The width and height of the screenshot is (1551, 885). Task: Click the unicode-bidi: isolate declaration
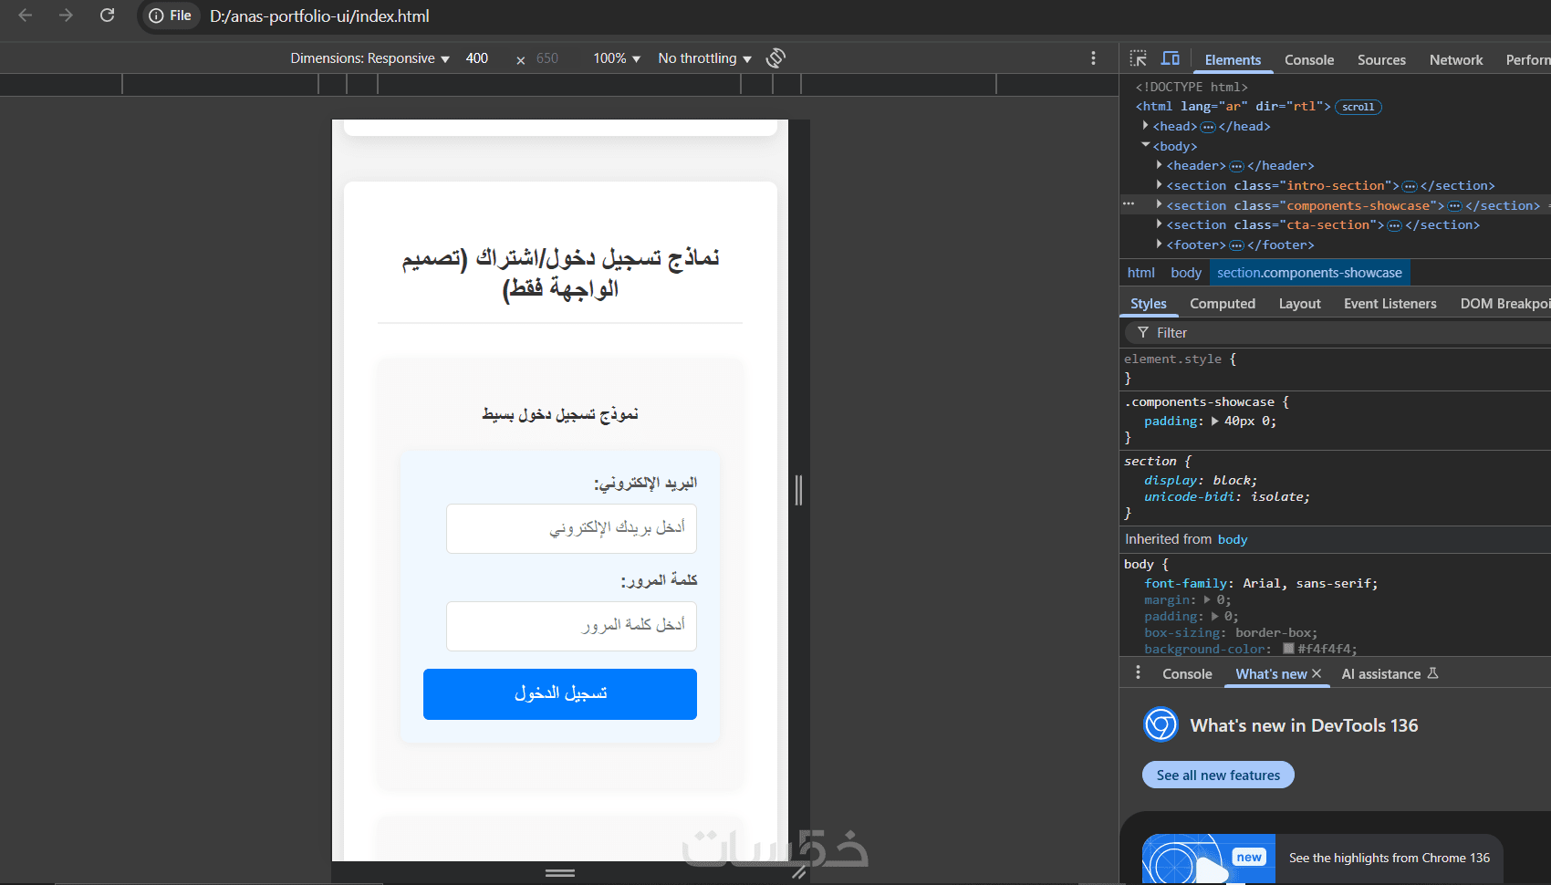click(x=1227, y=497)
